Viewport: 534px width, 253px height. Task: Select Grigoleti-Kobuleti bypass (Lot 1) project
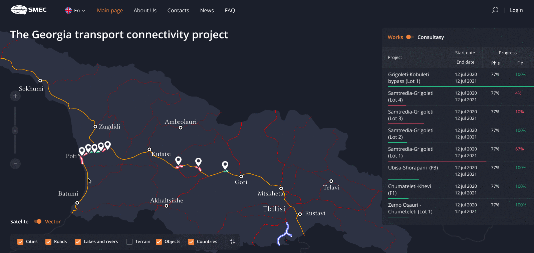(409, 78)
